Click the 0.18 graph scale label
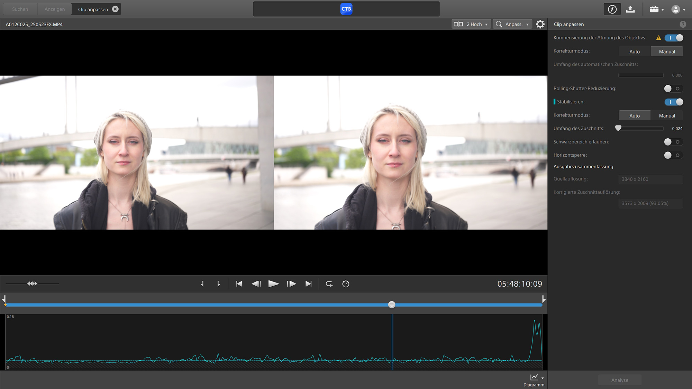Screen dimensions: 692x389 click(10, 317)
